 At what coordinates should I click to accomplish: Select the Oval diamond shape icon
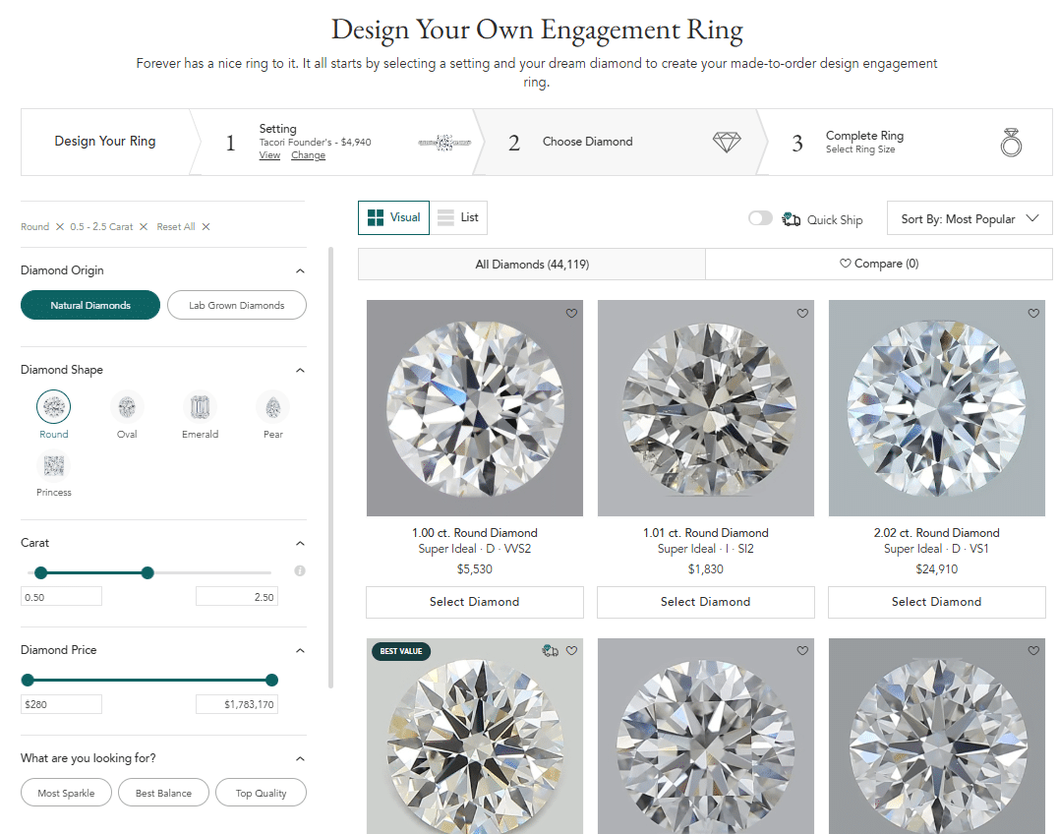[x=127, y=405]
